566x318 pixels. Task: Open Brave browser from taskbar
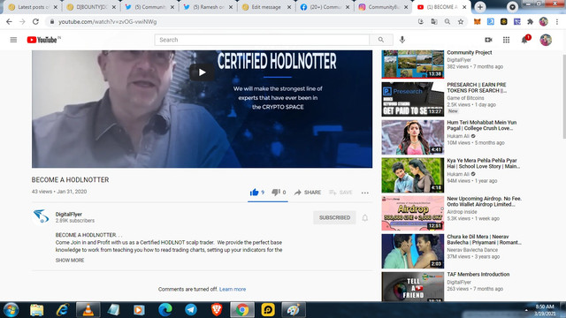tap(217, 310)
